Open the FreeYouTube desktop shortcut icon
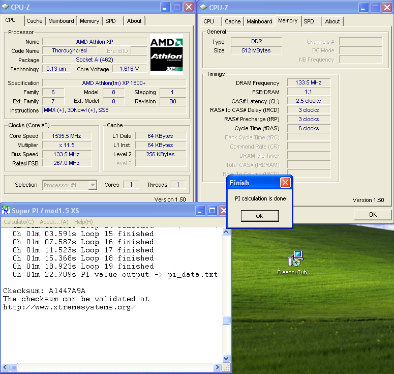The image size is (394, 374). coord(295,260)
